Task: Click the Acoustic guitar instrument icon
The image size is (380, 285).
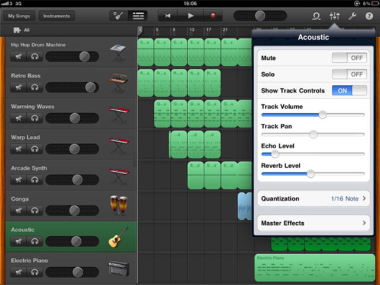Action: click(118, 237)
